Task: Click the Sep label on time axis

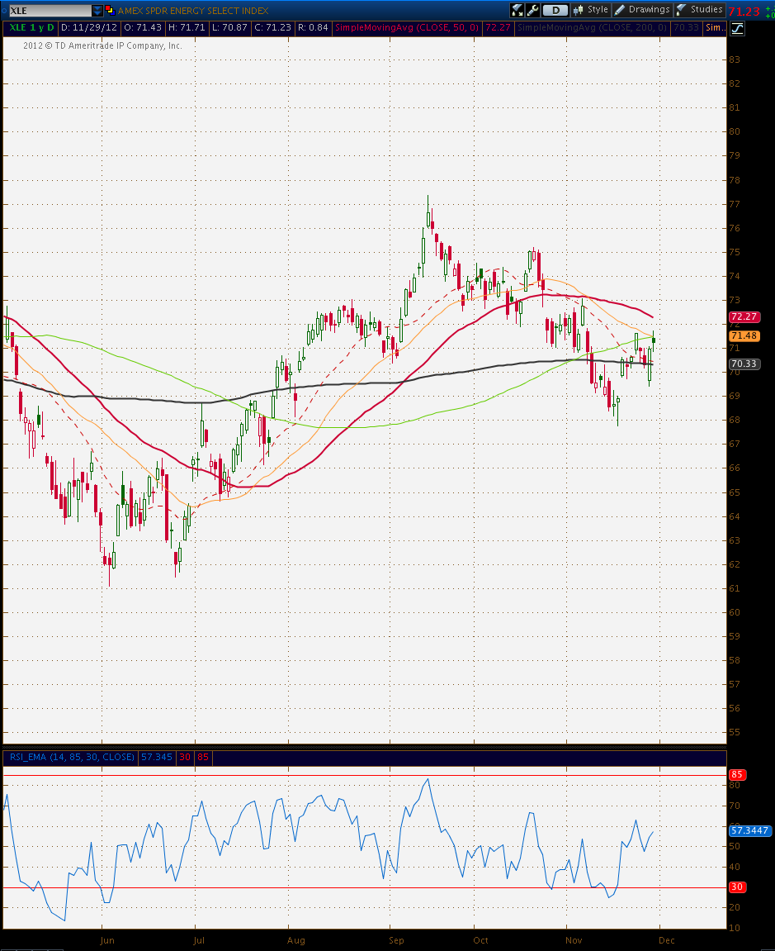Action: [x=396, y=940]
